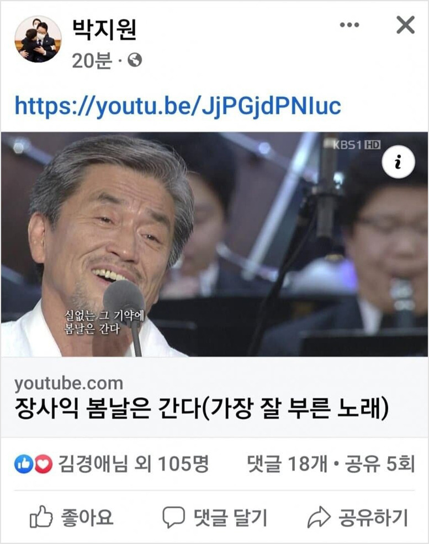View the 공유 5회 shares
This screenshot has width=429, height=544.
click(x=380, y=464)
